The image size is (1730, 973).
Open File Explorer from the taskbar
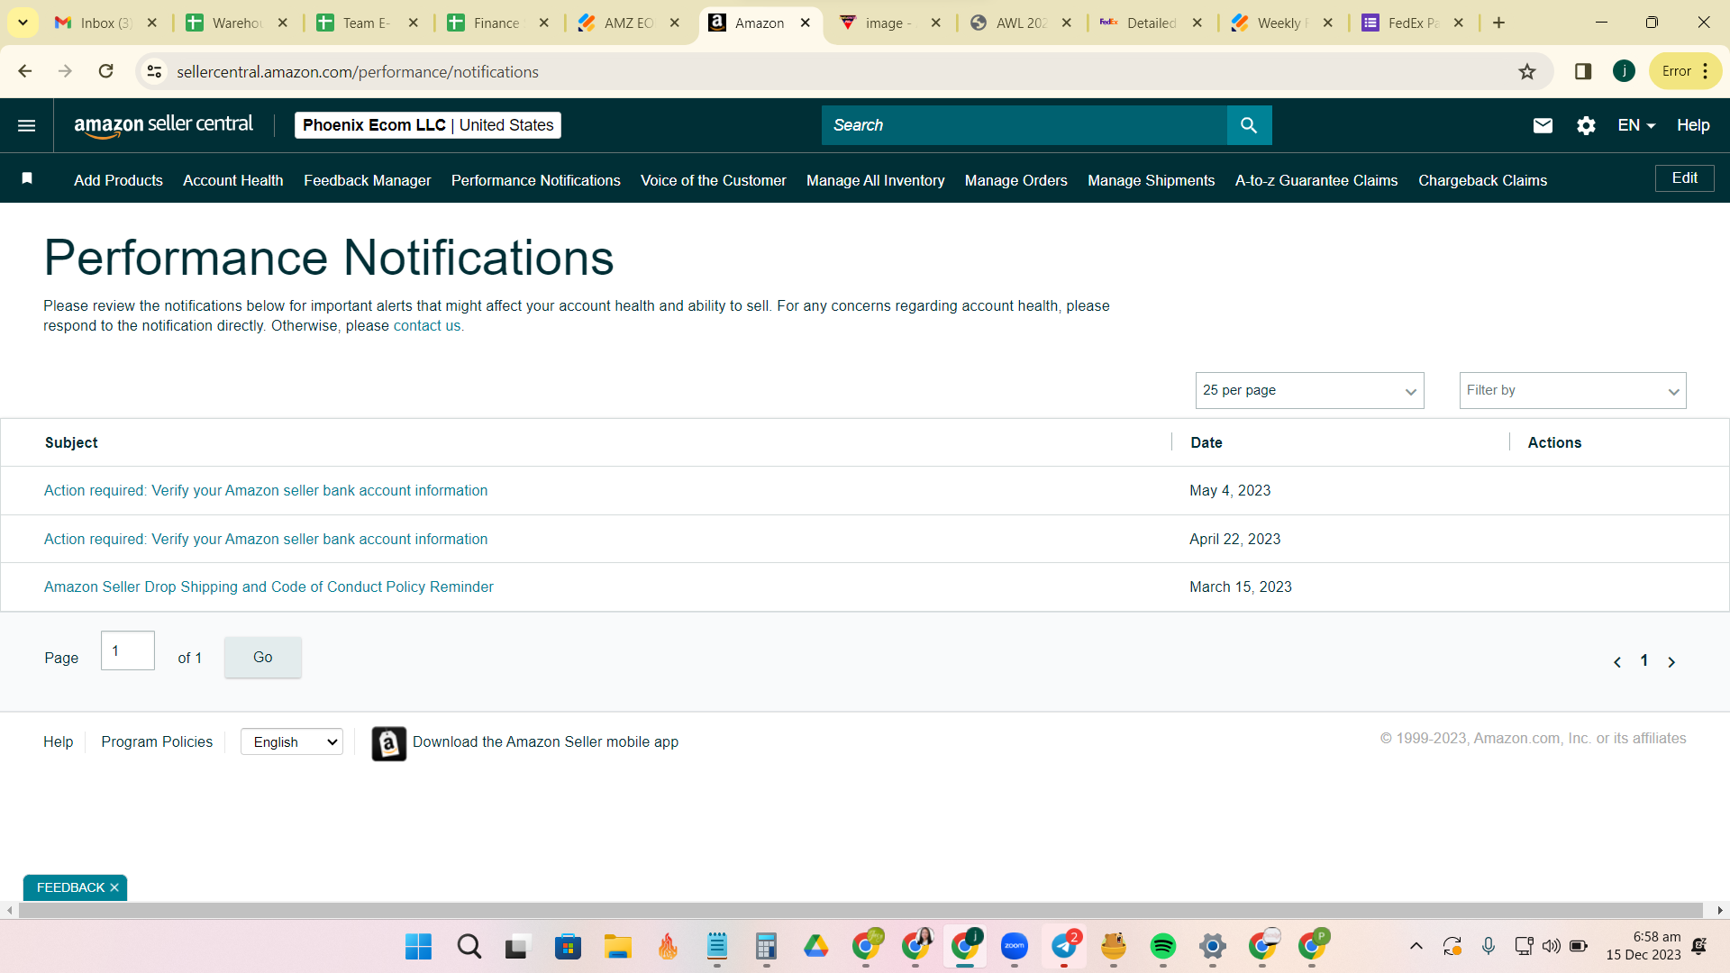coord(617,946)
